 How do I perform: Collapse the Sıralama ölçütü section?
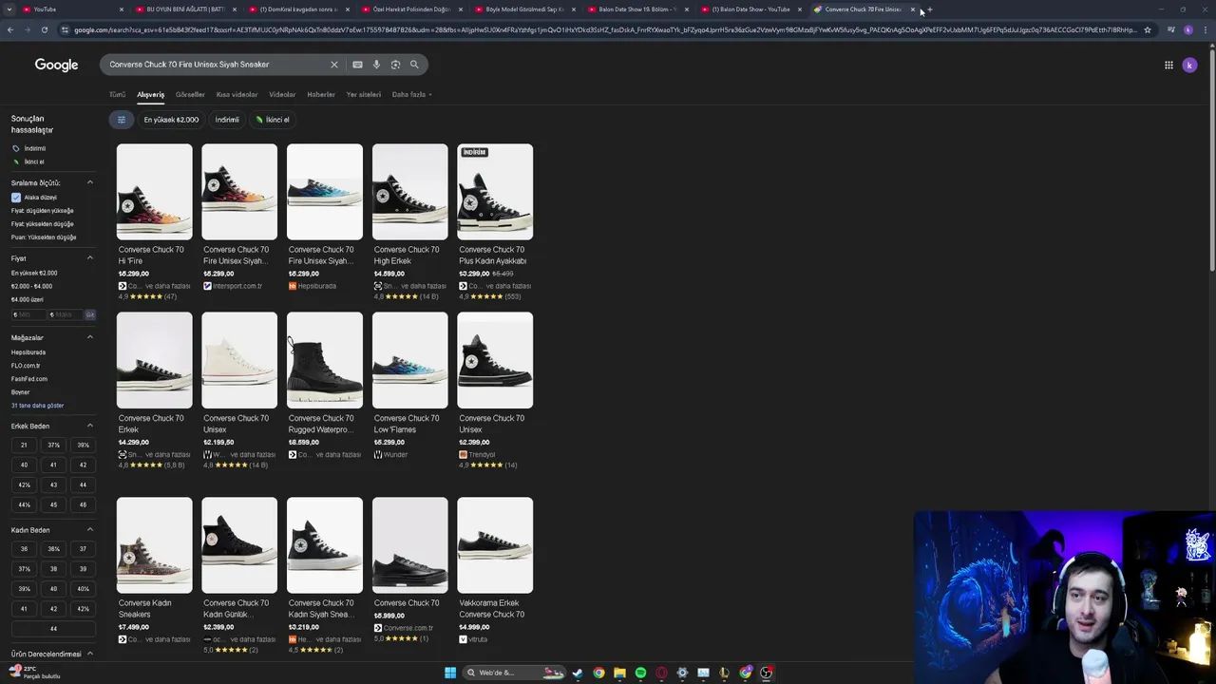click(x=90, y=182)
